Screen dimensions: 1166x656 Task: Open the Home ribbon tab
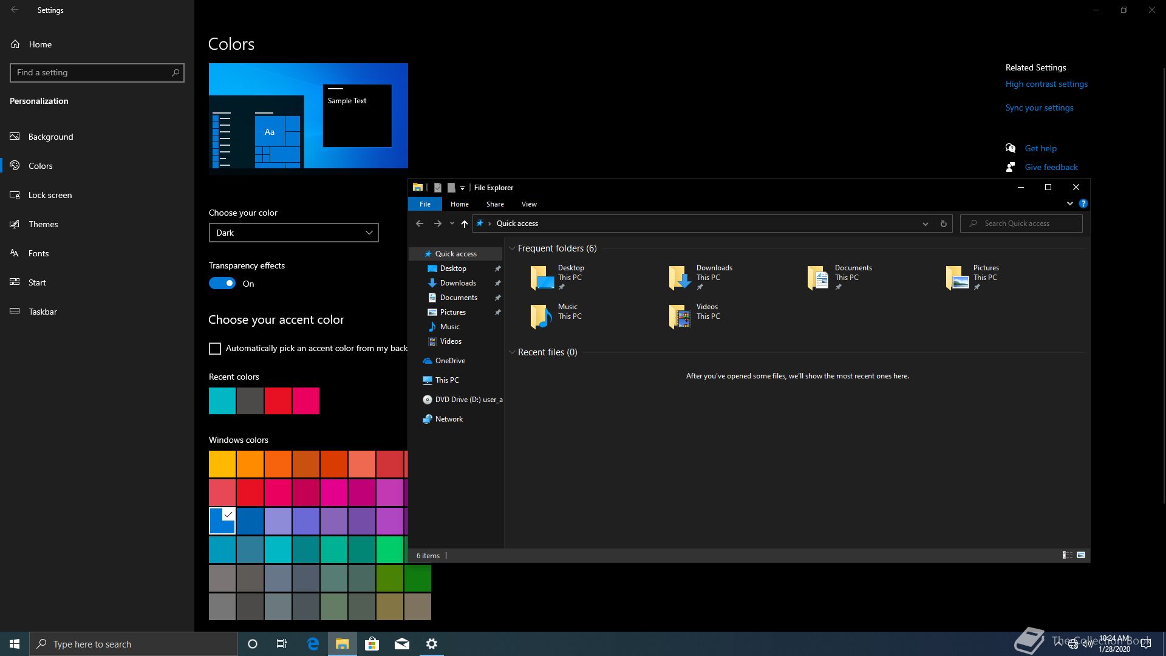pyautogui.click(x=460, y=204)
